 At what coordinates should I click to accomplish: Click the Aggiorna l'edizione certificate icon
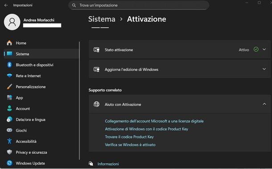click(96, 69)
